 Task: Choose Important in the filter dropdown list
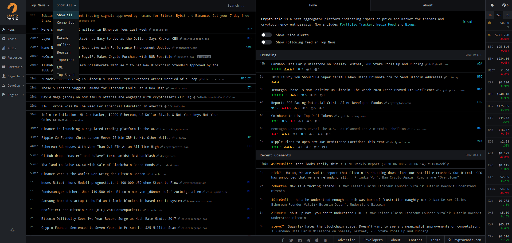coord(65,60)
